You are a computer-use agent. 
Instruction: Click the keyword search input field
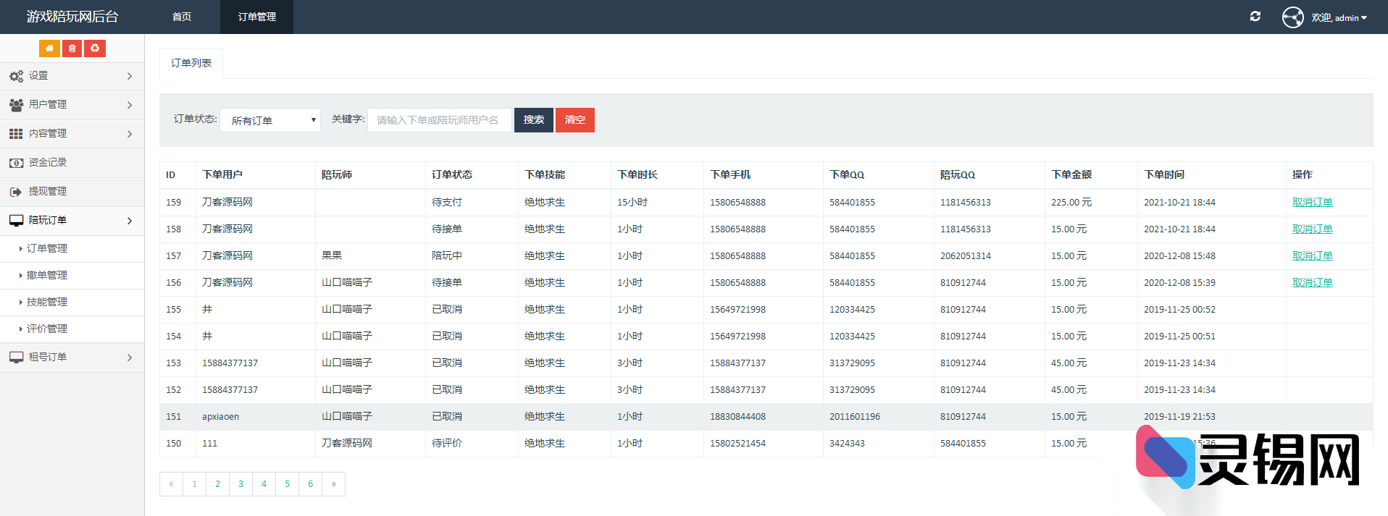tap(439, 120)
